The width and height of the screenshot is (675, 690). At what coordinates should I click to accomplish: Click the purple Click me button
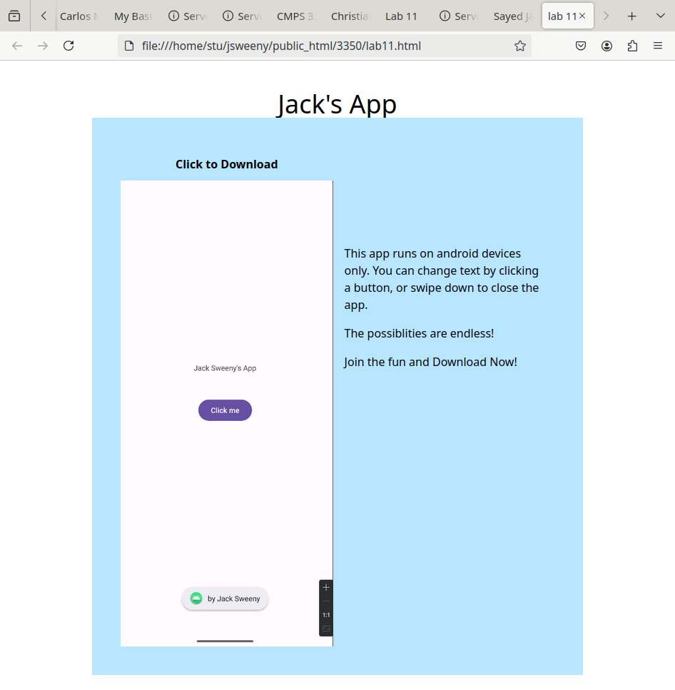coord(225,410)
